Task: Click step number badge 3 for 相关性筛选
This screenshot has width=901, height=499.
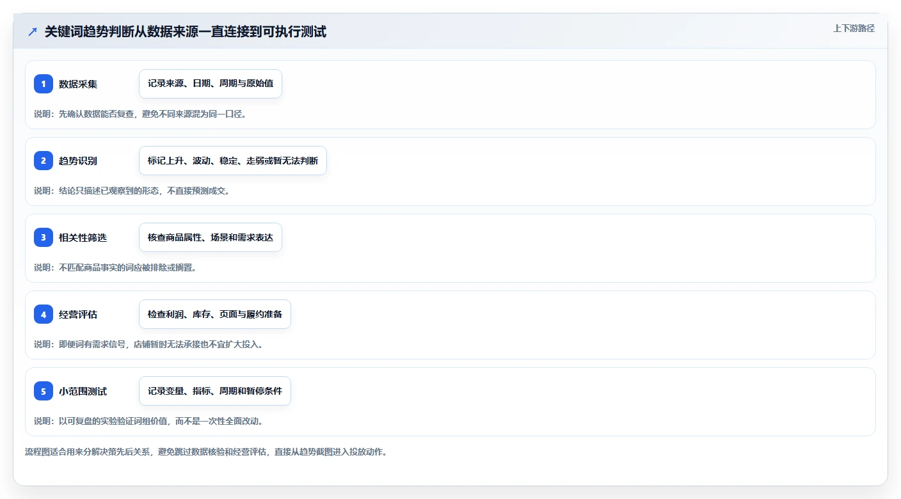Action: [44, 237]
